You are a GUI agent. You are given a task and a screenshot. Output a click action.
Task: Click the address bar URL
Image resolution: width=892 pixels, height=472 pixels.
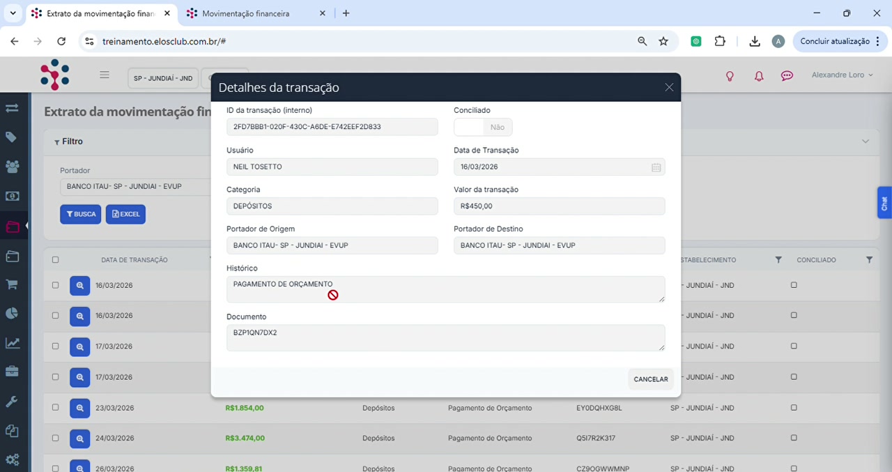pos(164,42)
